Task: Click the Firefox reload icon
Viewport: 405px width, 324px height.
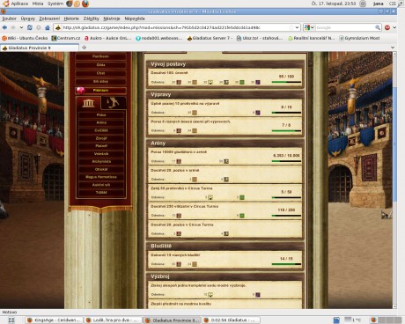Action: pyautogui.click(x=30, y=27)
